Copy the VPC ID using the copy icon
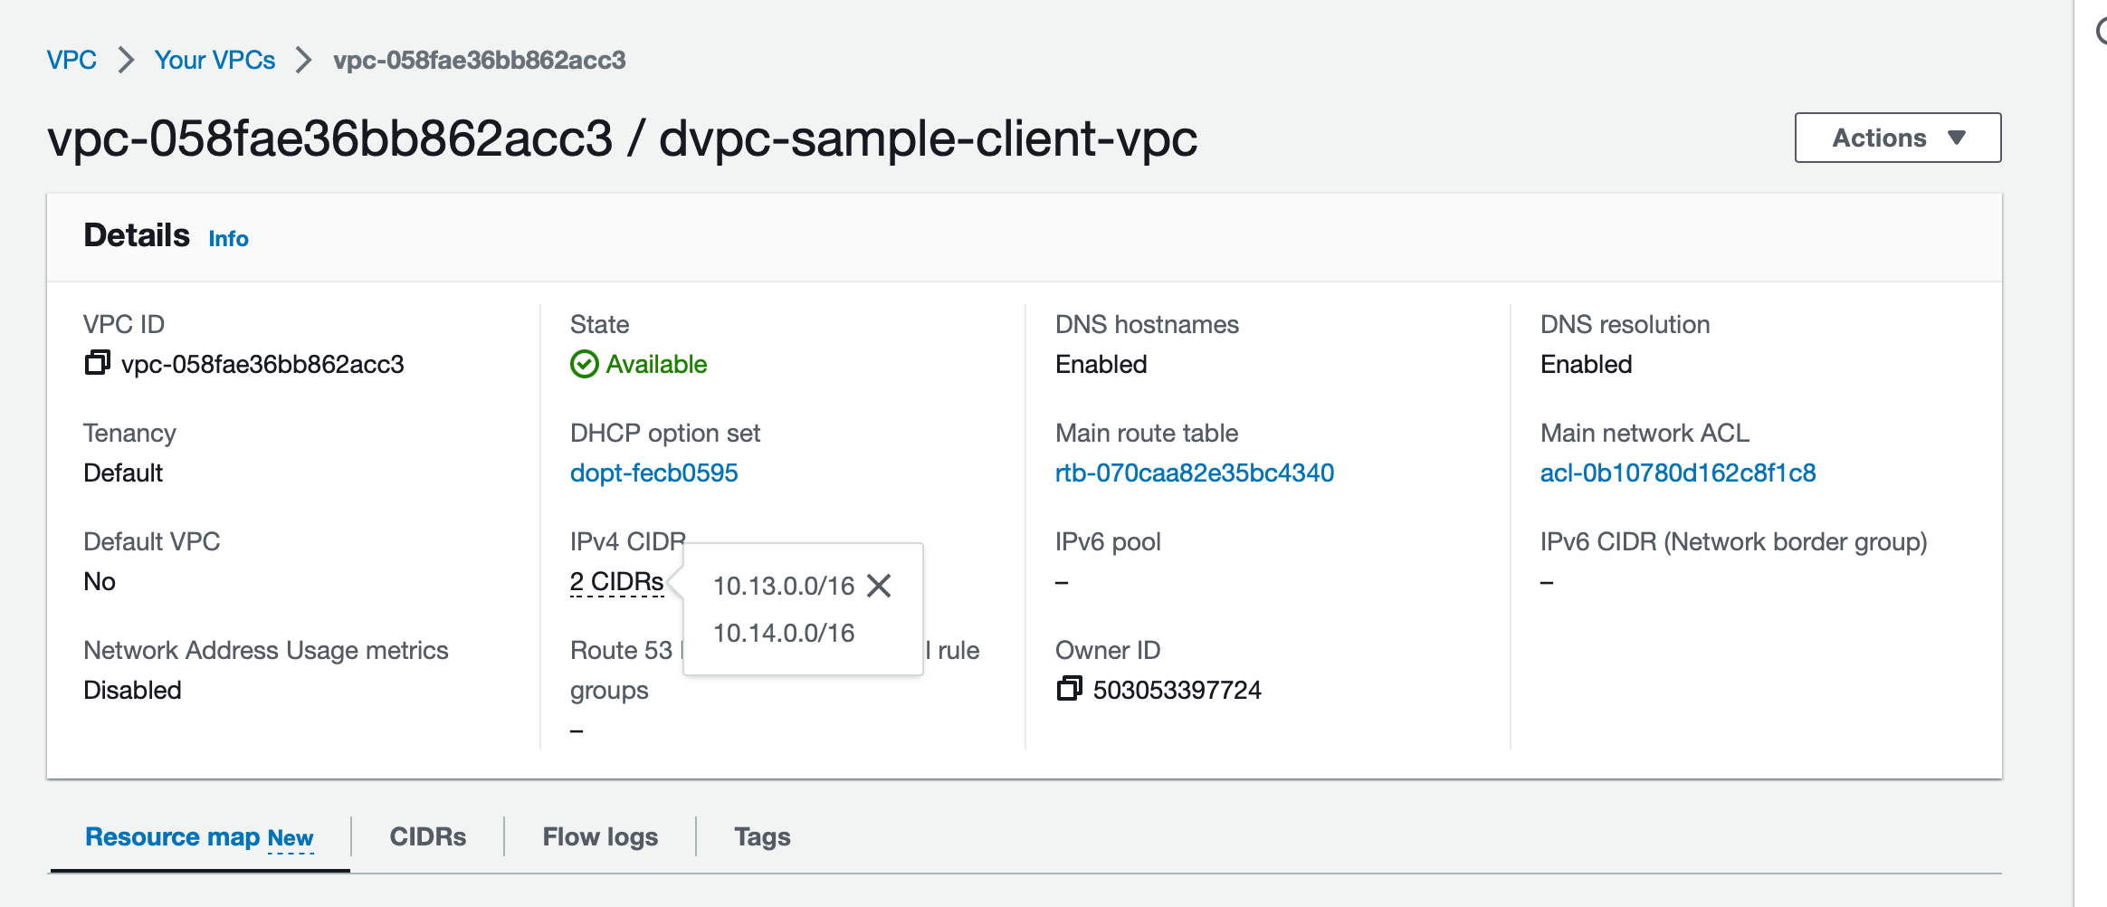This screenshot has width=2107, height=907. coord(97,363)
